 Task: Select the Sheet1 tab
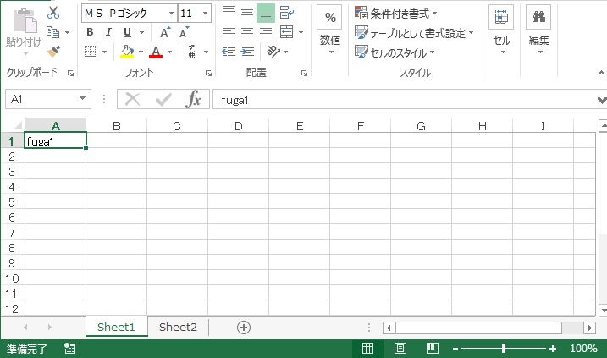point(116,328)
